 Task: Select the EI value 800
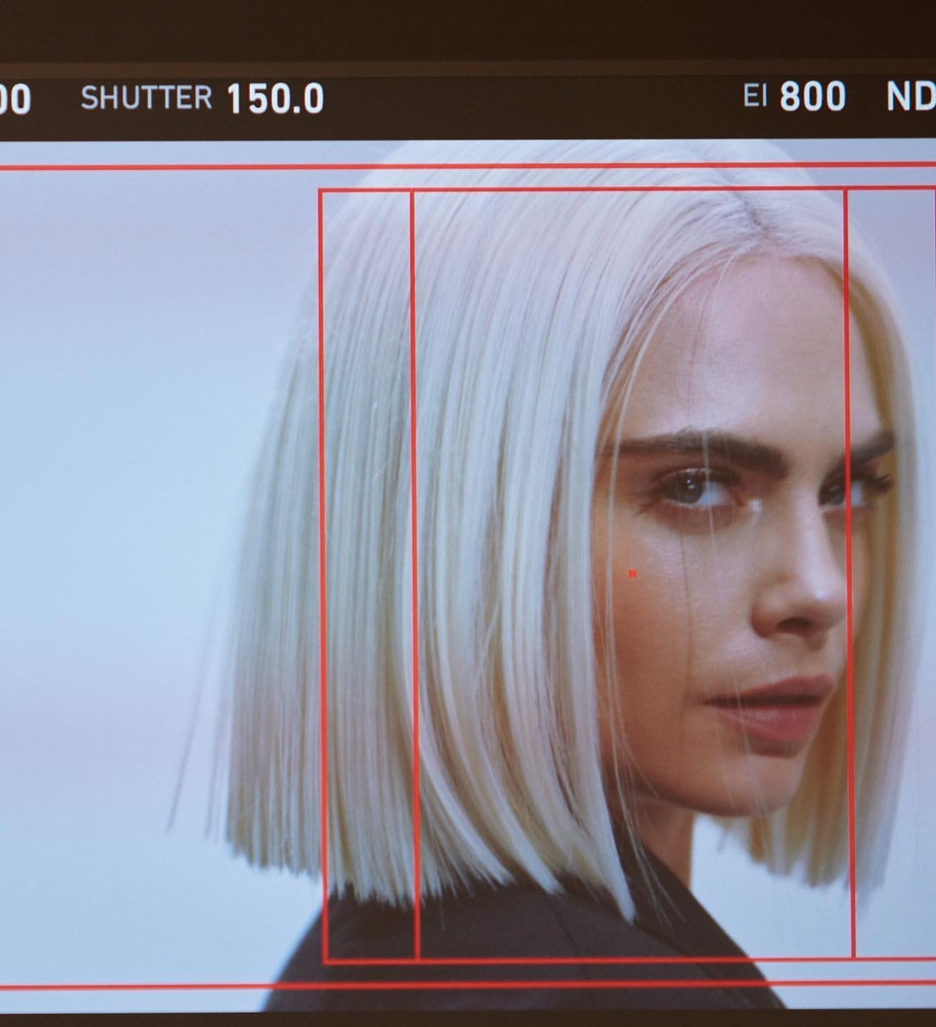(x=812, y=96)
